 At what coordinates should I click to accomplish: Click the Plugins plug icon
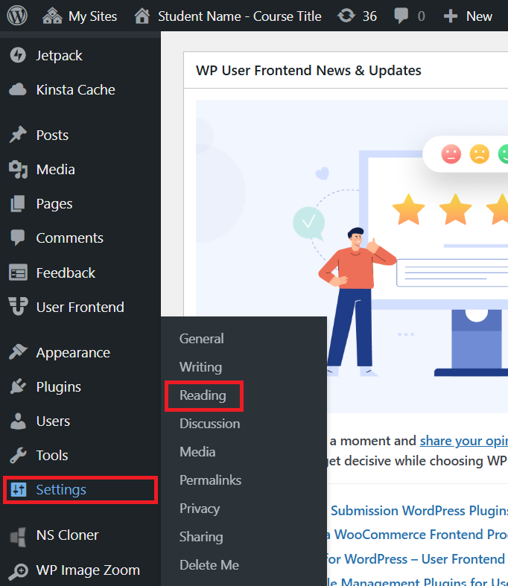coord(18,386)
